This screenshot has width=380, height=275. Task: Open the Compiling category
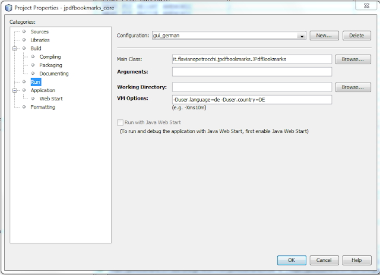pyautogui.click(x=50, y=57)
